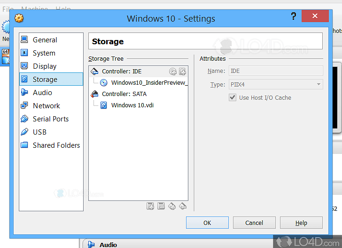This screenshot has height=248, width=342.
Task: Add optical drive to IDE controller
Action: [x=173, y=72]
